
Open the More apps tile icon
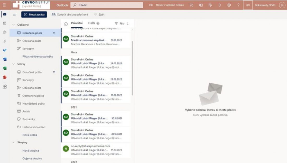5,86
